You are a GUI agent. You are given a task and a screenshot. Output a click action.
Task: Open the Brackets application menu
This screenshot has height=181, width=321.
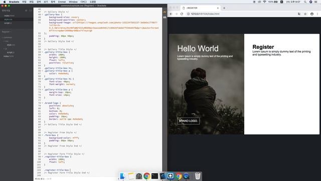coord(14,2)
